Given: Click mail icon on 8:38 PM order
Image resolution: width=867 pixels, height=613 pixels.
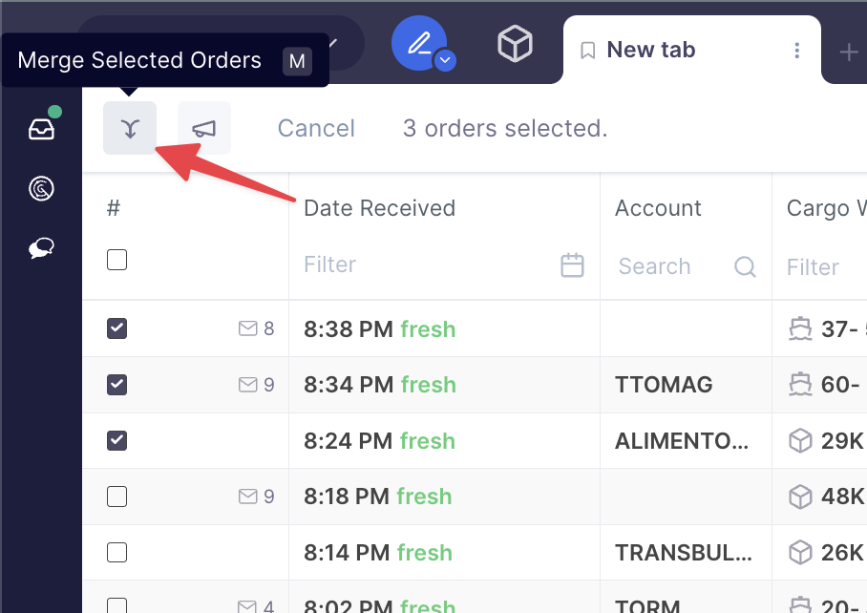Looking at the screenshot, I should click(248, 328).
